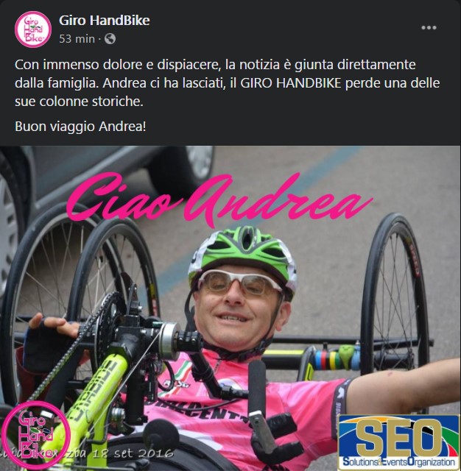Viewport: 461px width, 471px height.
Task: Click the 'Buon viaggio Andrea!' line
Action: (80, 127)
